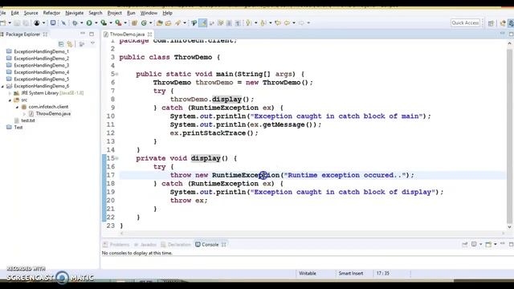Open the Edit menu
Screen dimensions: 514x289
click(14, 13)
